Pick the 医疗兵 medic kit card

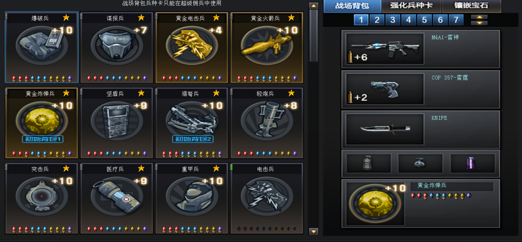click(x=117, y=199)
